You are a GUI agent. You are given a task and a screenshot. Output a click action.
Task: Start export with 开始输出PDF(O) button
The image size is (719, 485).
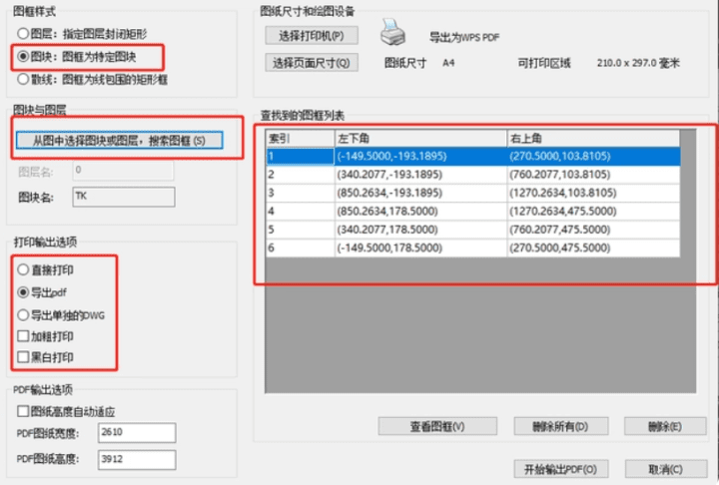coord(559,468)
